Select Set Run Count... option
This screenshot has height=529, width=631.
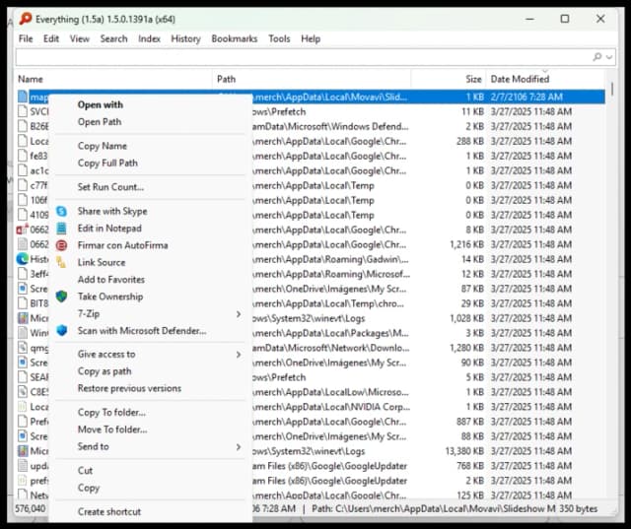(x=110, y=187)
